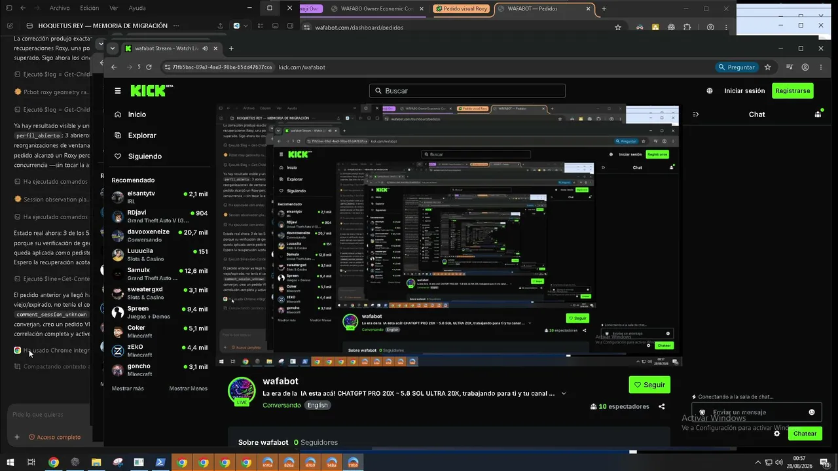Bookmark the kick.com/wafabot page with the star
The height and width of the screenshot is (471, 838).
768,67
